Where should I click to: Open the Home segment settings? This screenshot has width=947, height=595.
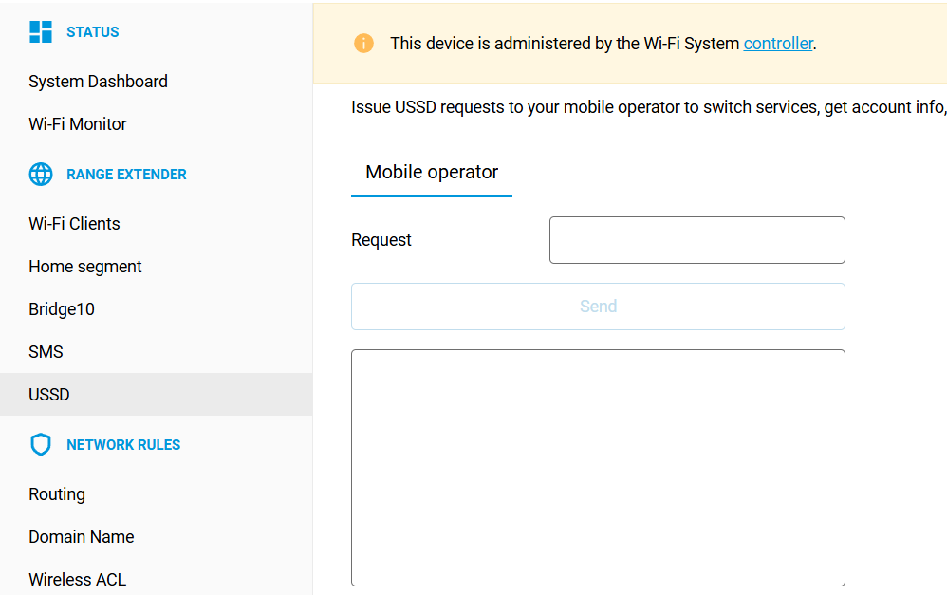[84, 266]
